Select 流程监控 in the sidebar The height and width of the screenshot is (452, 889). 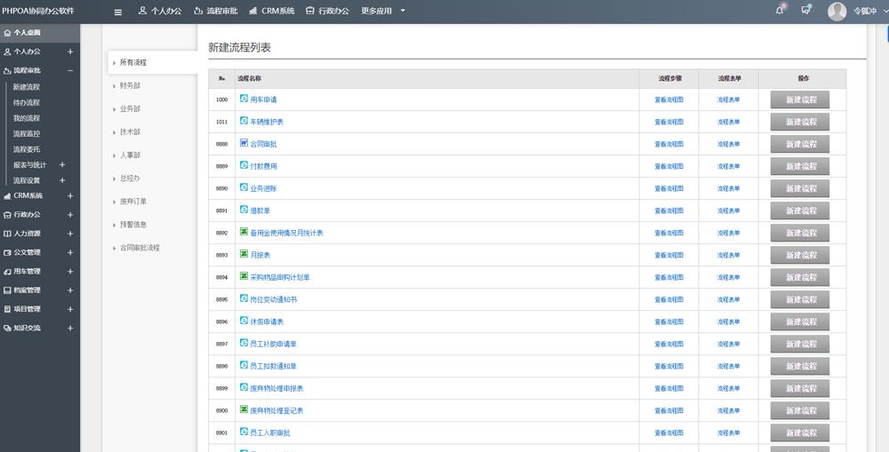coord(27,134)
